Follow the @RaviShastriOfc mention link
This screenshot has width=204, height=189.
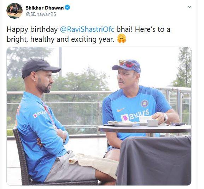pos(87,29)
